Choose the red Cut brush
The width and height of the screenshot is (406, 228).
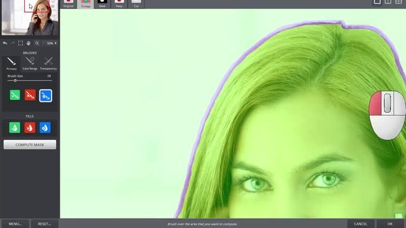(x=30, y=95)
